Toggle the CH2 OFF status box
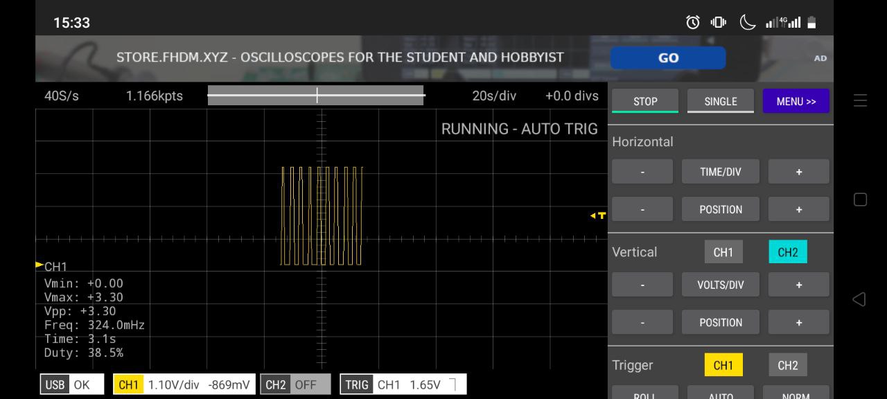This screenshot has width=887, height=399. (295, 384)
